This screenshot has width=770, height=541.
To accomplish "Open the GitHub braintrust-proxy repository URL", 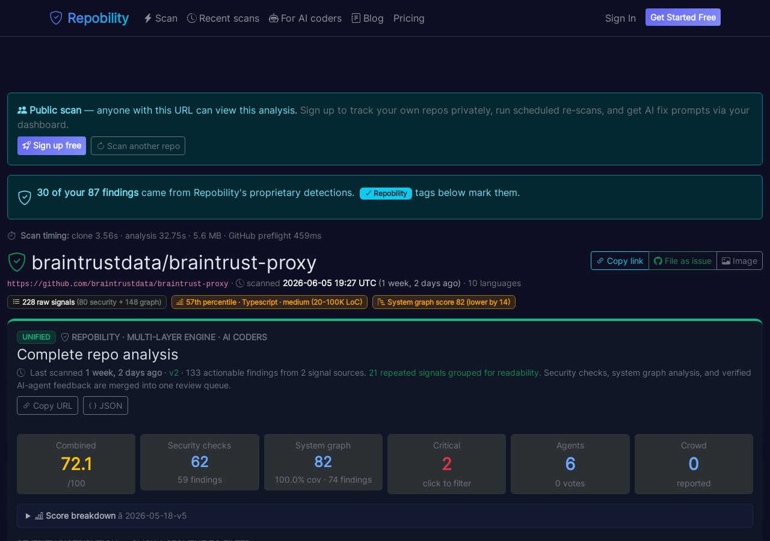I will coord(118,284).
